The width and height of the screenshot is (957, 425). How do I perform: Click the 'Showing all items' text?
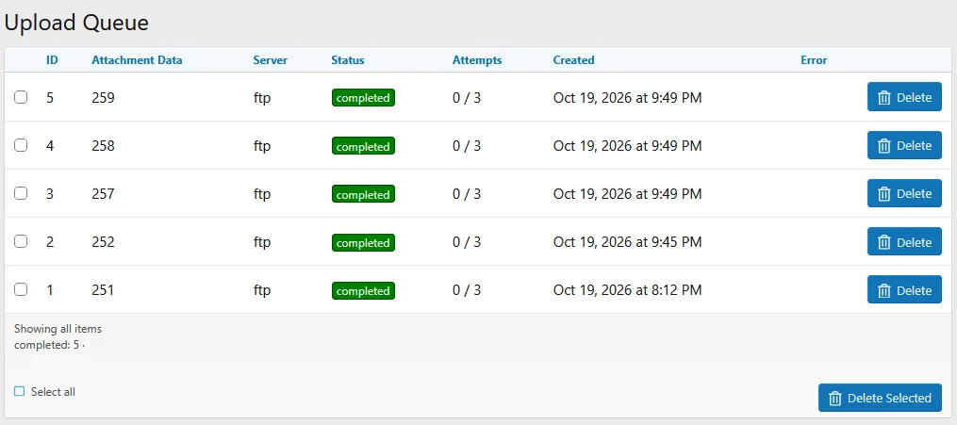point(58,329)
